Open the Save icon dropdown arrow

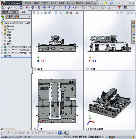tap(114, 3)
